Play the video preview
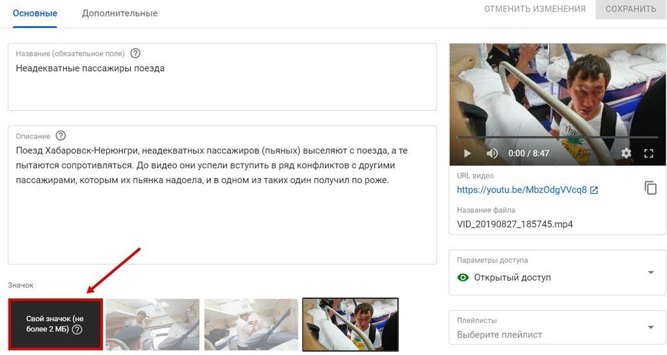Viewport: 667px width, 355px height. point(467,154)
